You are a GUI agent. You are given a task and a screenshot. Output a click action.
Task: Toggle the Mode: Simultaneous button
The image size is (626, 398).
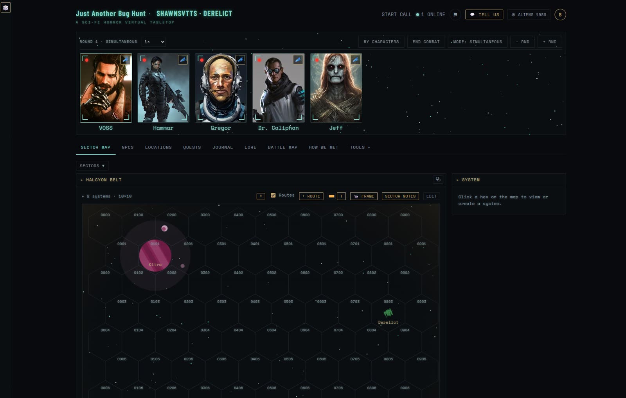(477, 42)
